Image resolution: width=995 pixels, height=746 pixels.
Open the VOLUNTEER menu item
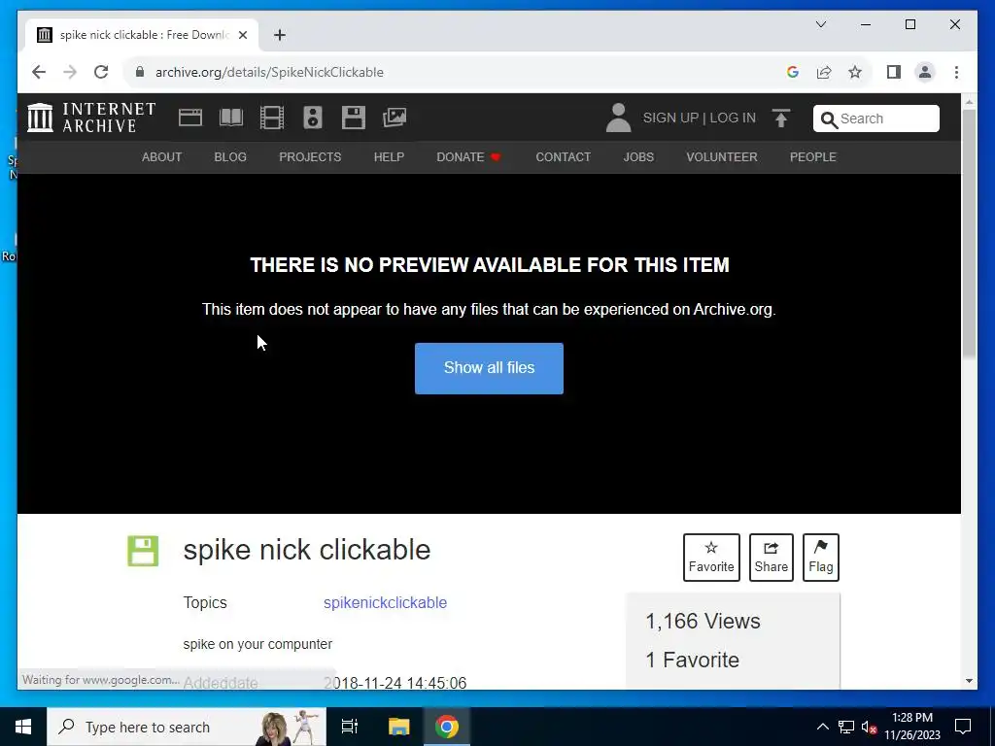click(722, 157)
